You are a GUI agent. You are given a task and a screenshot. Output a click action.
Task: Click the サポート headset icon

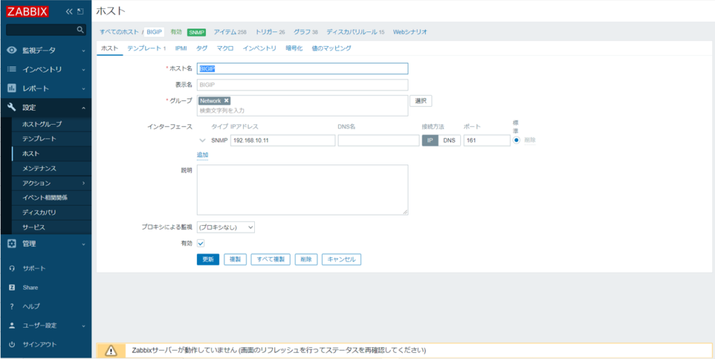tap(11, 268)
